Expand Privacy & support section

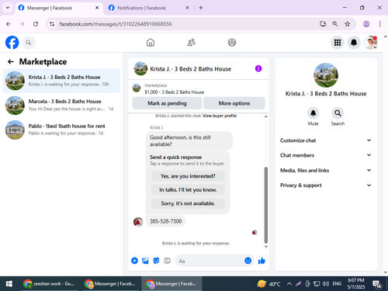[326, 185]
